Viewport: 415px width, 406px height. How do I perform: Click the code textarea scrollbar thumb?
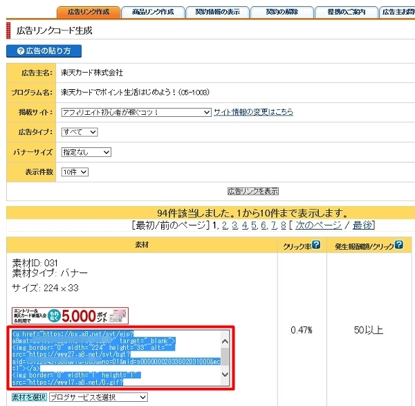(225, 356)
